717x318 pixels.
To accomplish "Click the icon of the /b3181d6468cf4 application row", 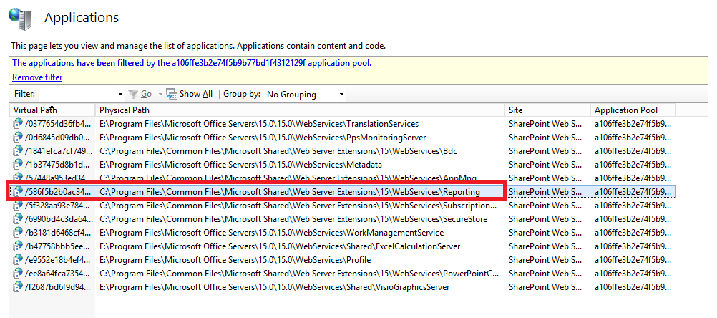I will (x=18, y=233).
